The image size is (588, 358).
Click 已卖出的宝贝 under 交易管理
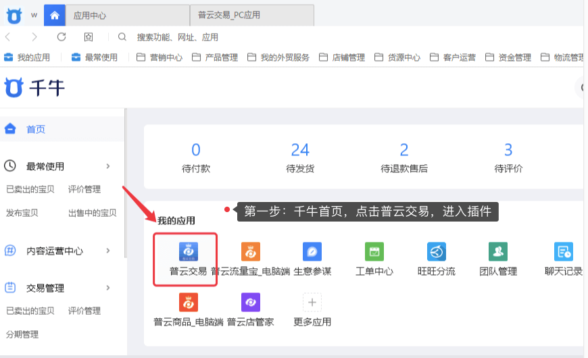click(x=30, y=311)
